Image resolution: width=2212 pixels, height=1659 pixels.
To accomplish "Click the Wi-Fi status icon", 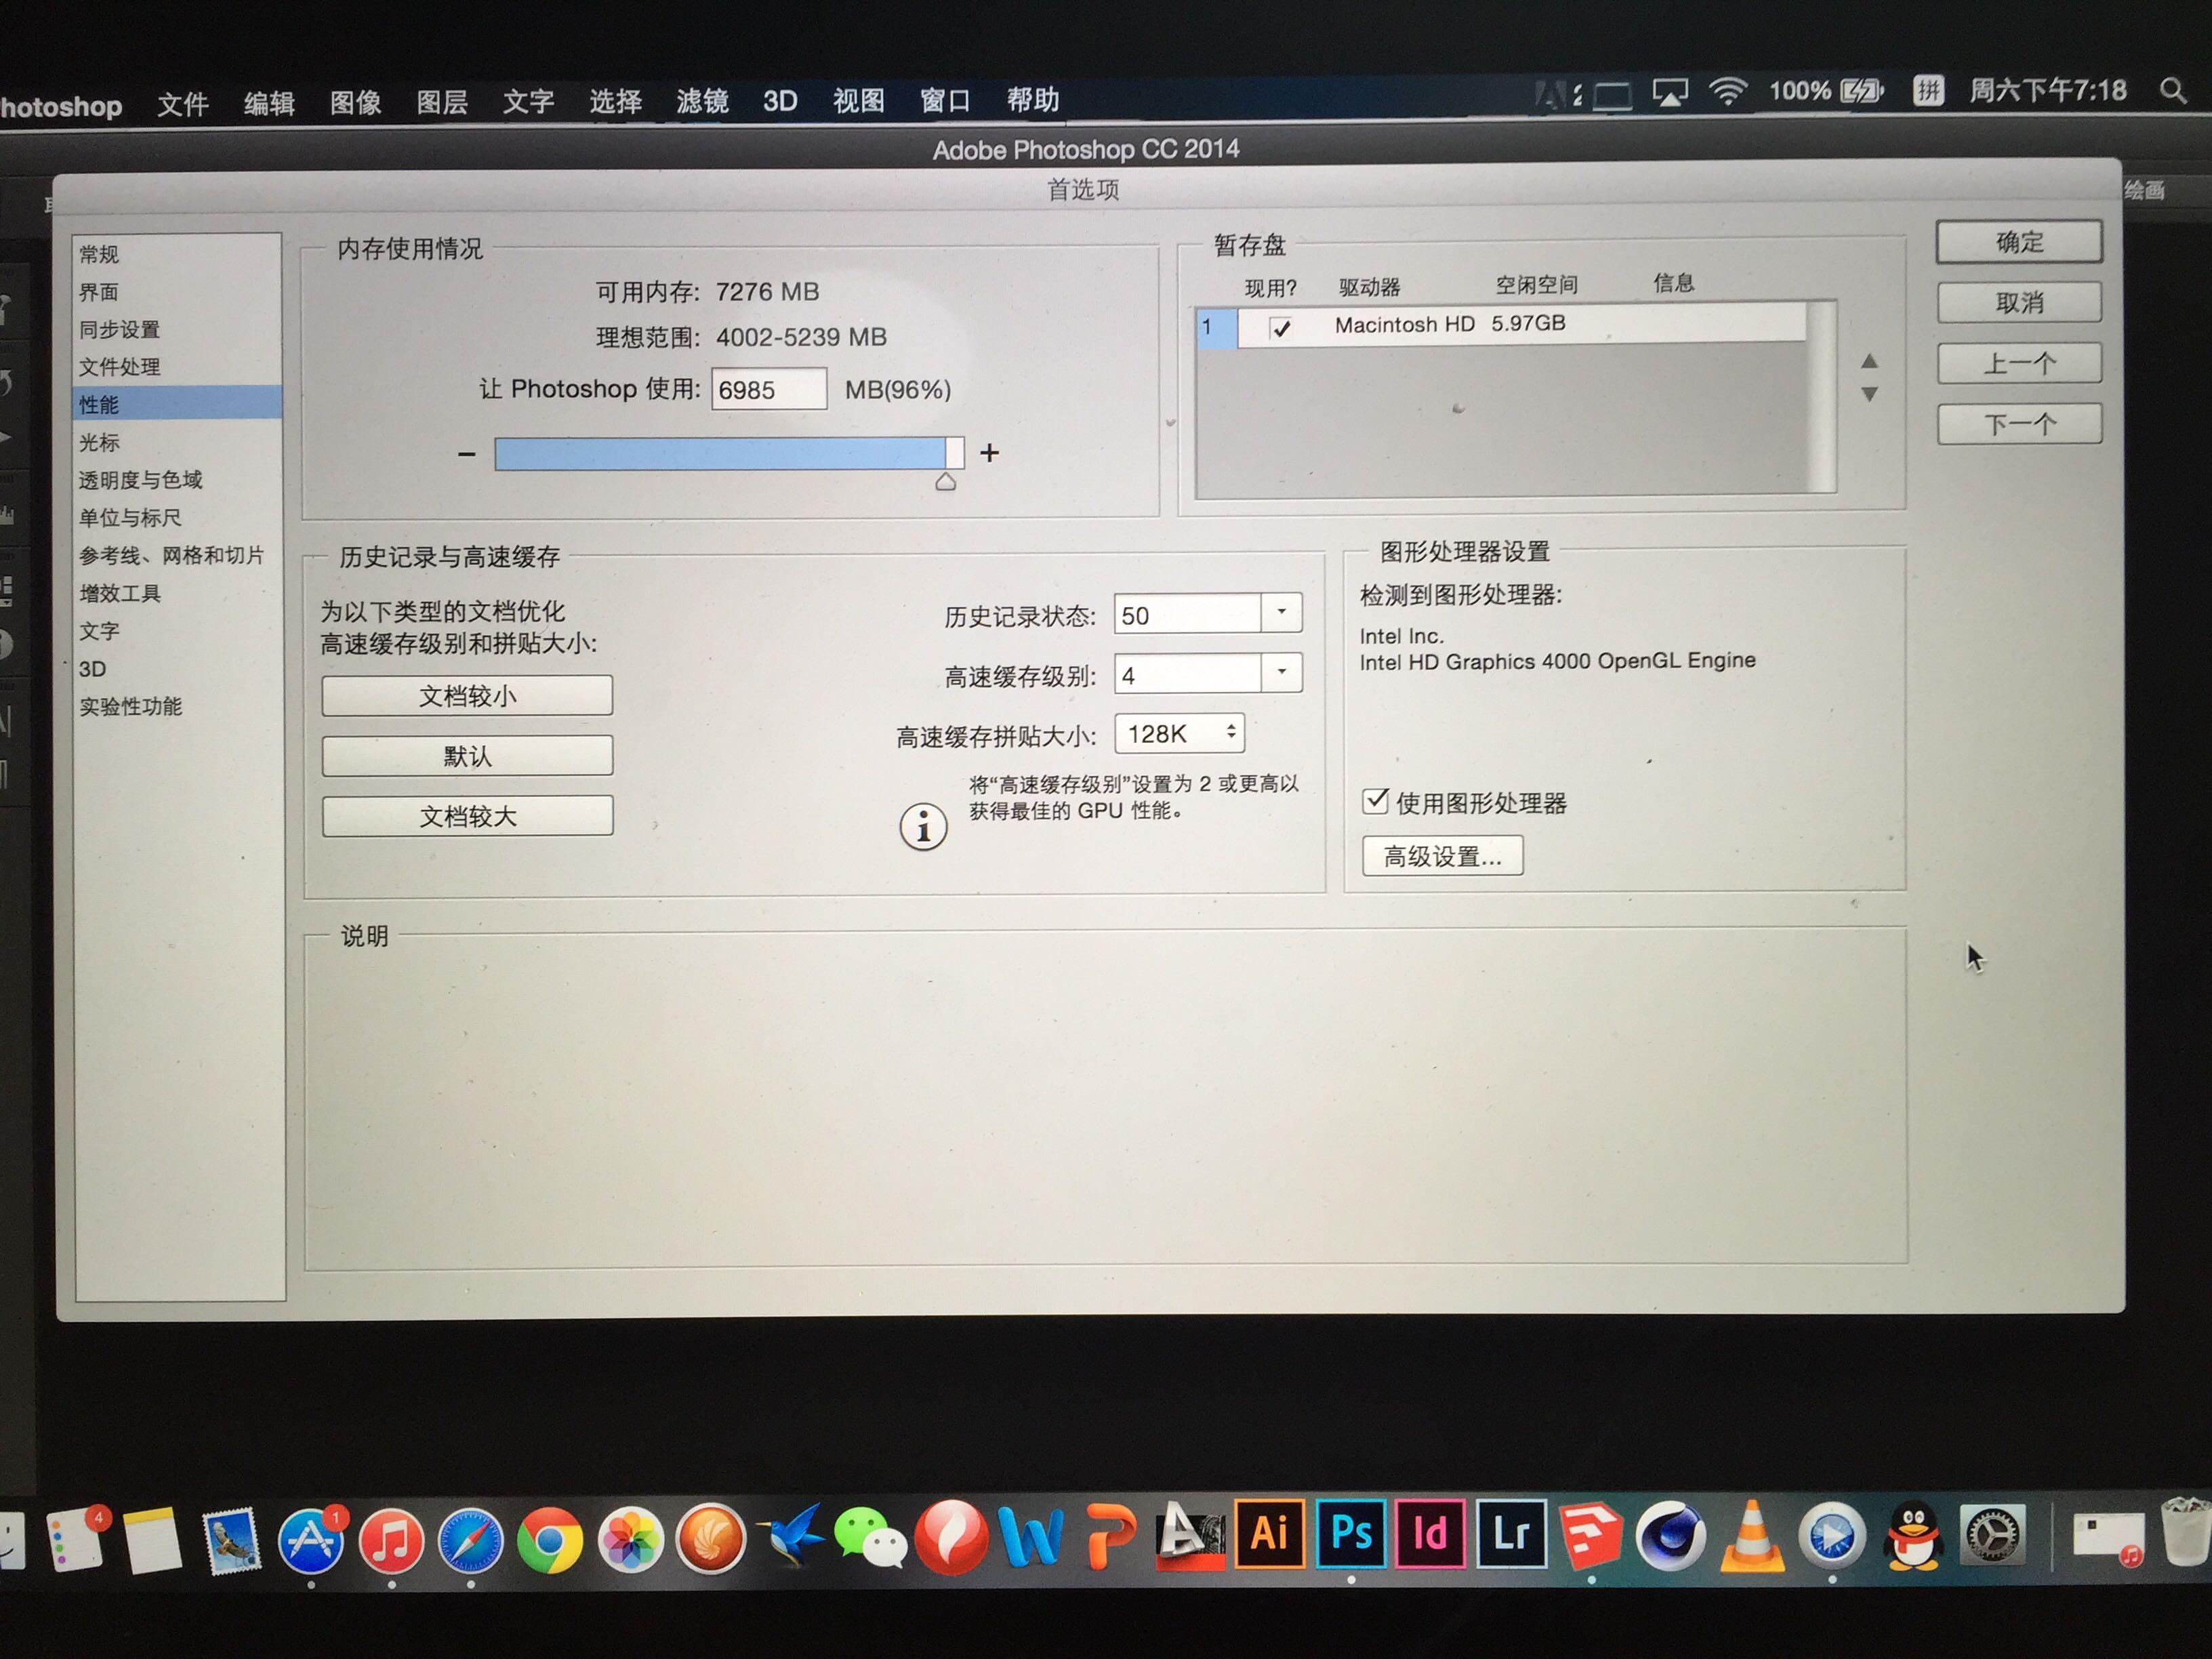I will pos(1727,92).
